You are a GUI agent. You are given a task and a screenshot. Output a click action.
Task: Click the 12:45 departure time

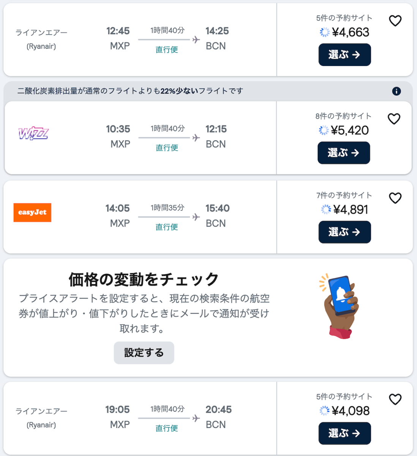point(118,31)
